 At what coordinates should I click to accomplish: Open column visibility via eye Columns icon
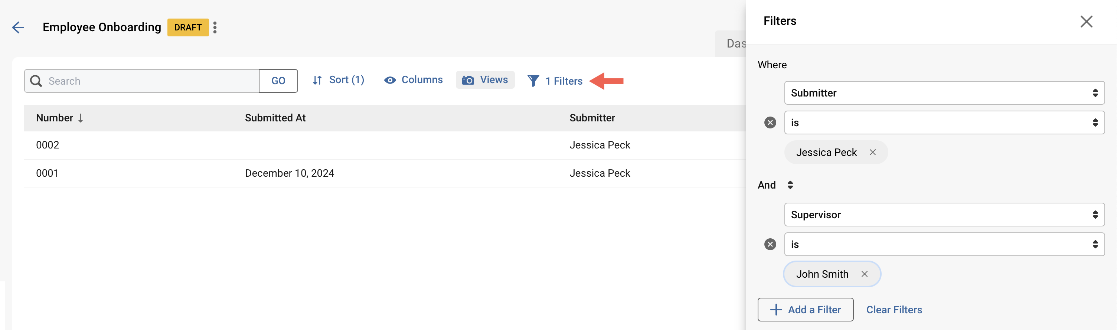(390, 80)
